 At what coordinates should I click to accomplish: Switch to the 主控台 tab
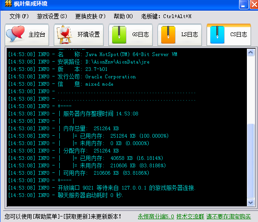coord(27,35)
